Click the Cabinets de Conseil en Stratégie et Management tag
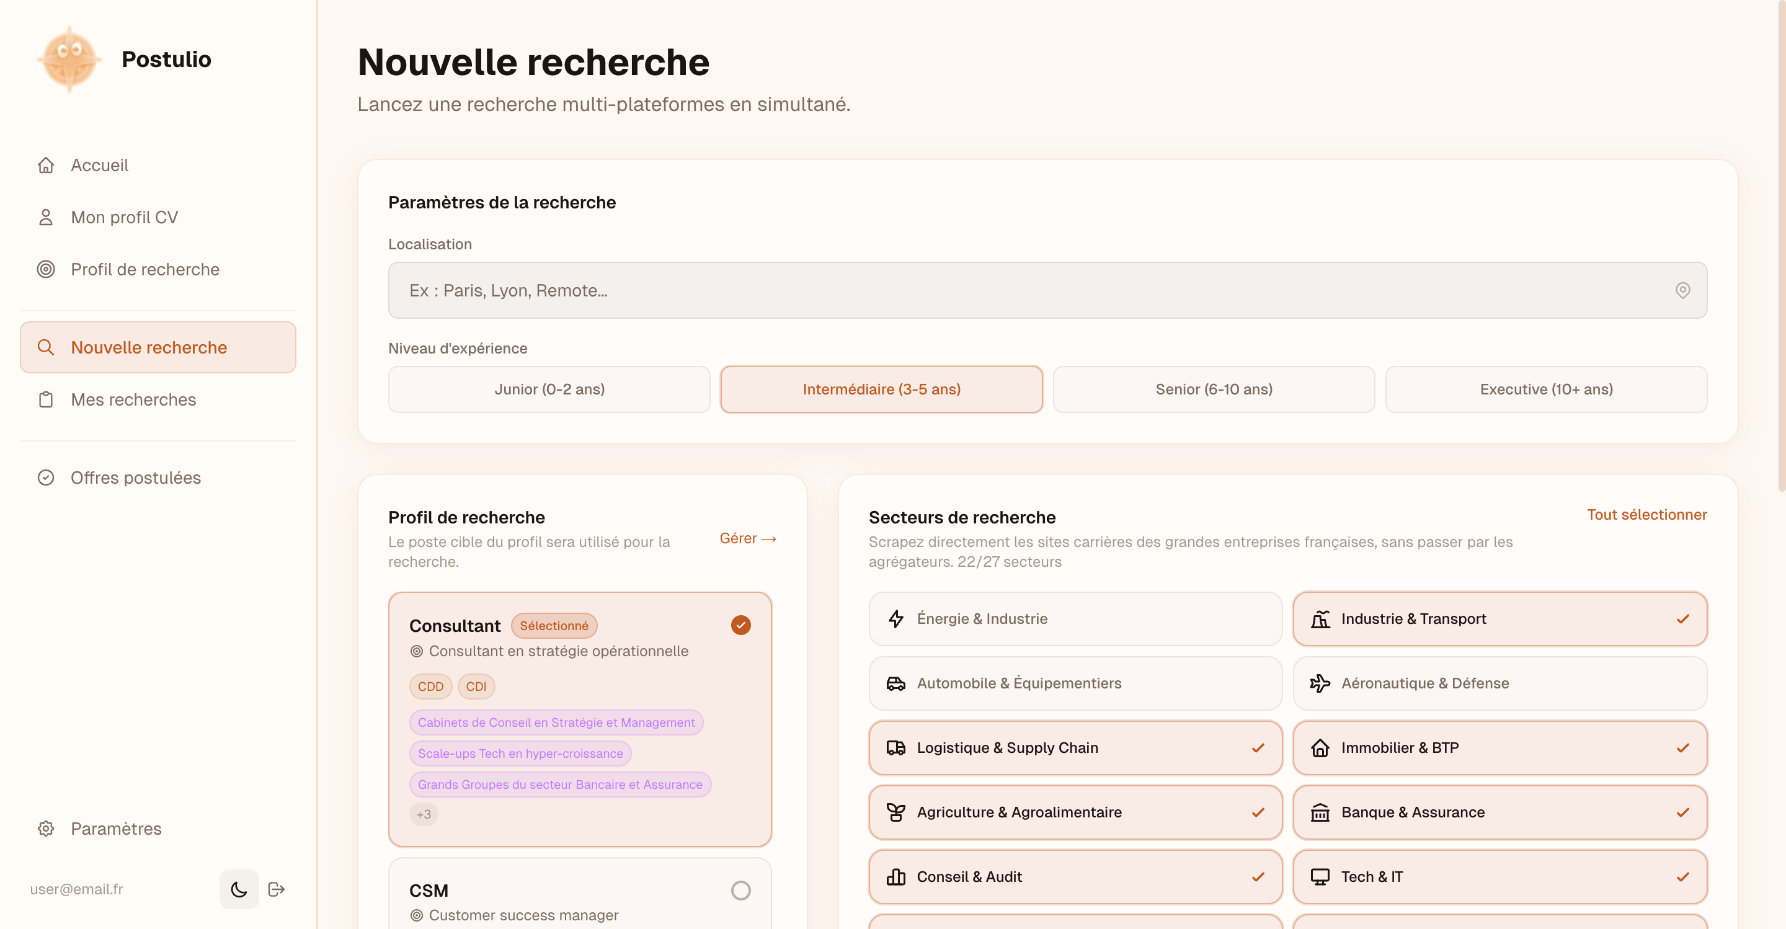 pyautogui.click(x=556, y=722)
